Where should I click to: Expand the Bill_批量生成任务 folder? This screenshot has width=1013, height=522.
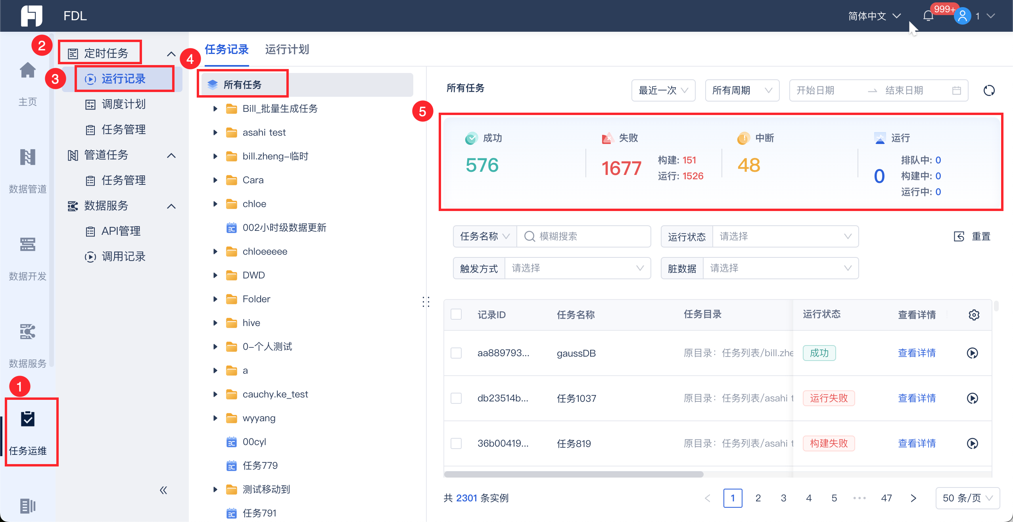click(215, 109)
